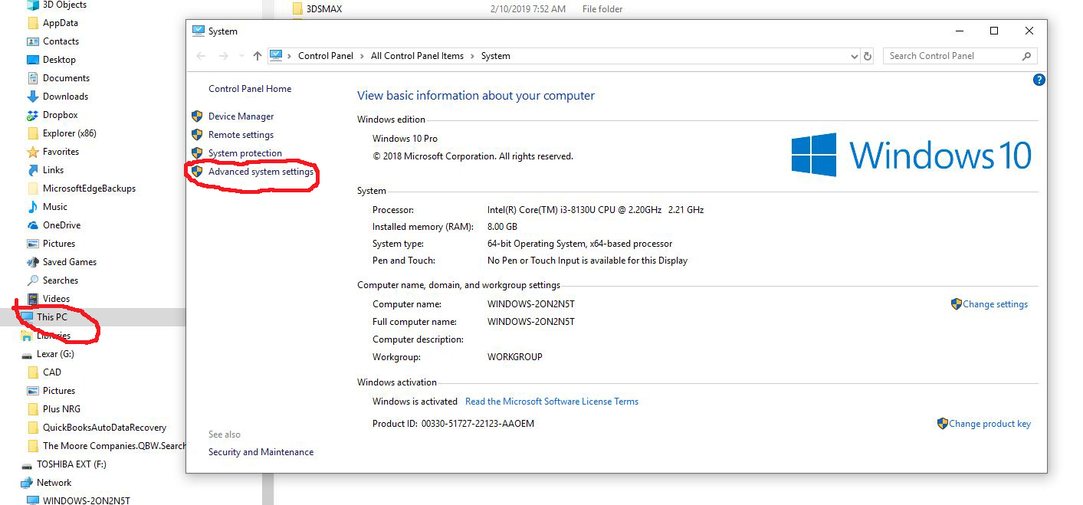Click shield icon next to Remote settings
Viewport: 1083px width, 505px height.
197,135
